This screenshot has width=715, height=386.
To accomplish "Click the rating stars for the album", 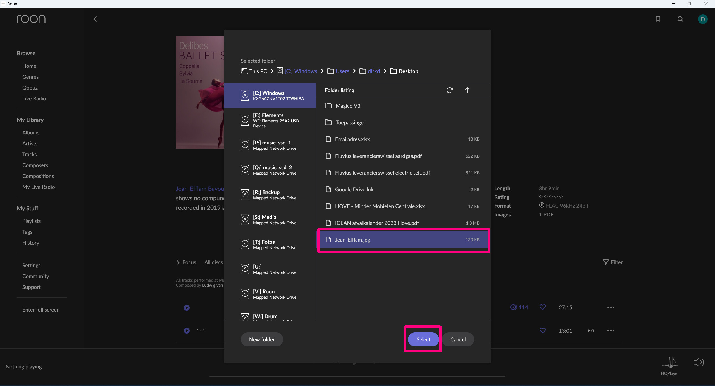I will pos(551,197).
